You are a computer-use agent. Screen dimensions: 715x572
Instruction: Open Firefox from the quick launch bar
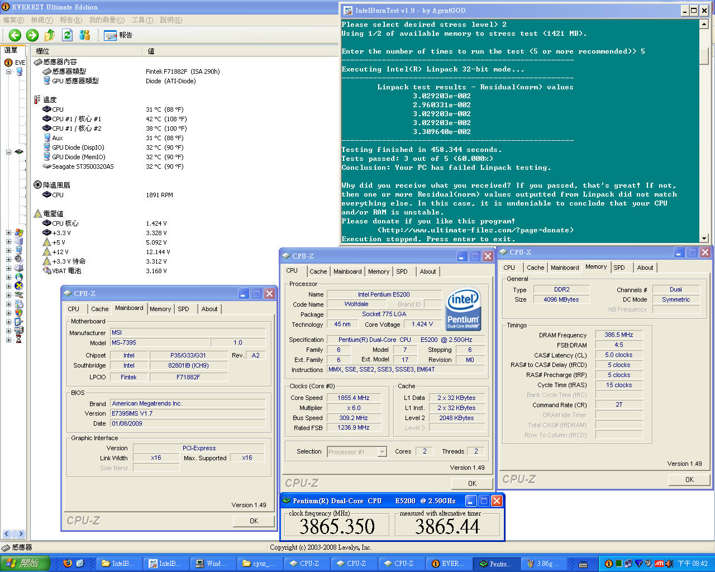(68, 563)
